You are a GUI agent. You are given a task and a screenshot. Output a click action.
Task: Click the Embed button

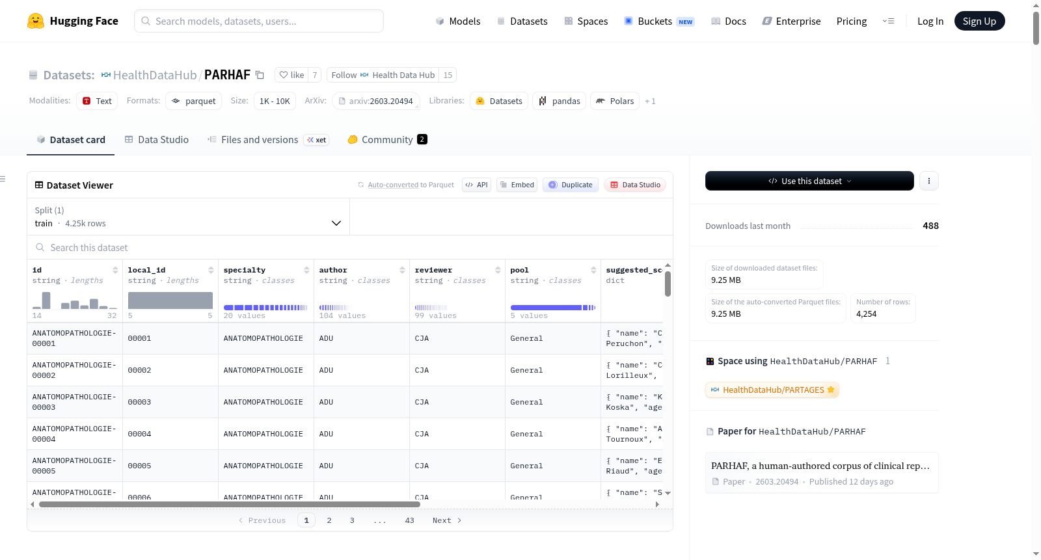517,185
